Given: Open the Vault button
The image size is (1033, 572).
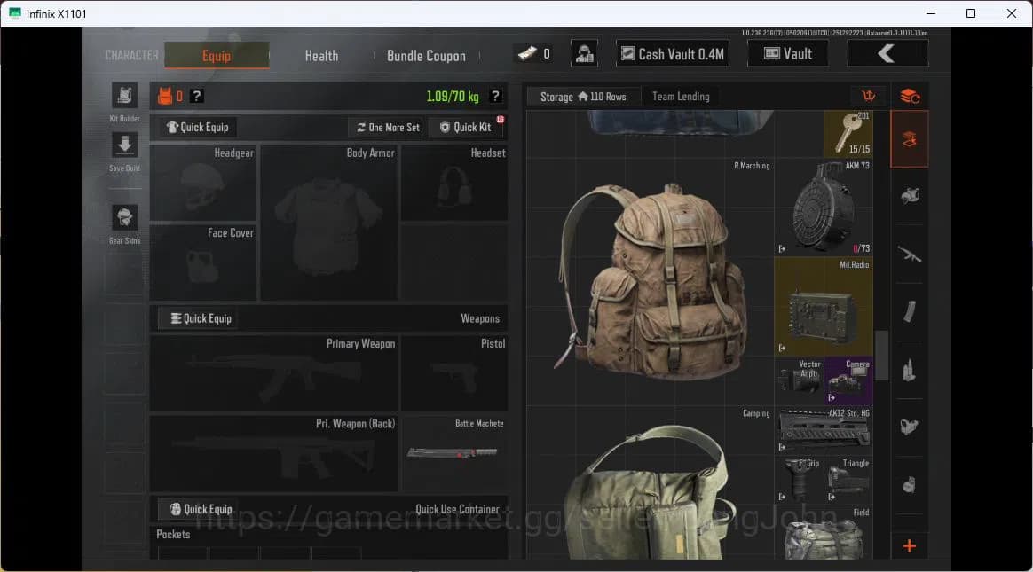Looking at the screenshot, I should pyautogui.click(x=788, y=54).
